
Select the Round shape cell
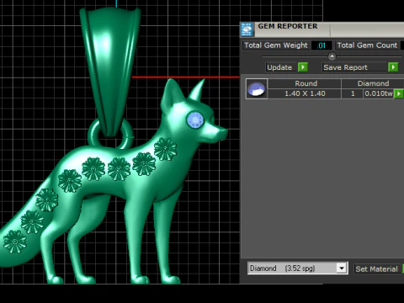305,83
